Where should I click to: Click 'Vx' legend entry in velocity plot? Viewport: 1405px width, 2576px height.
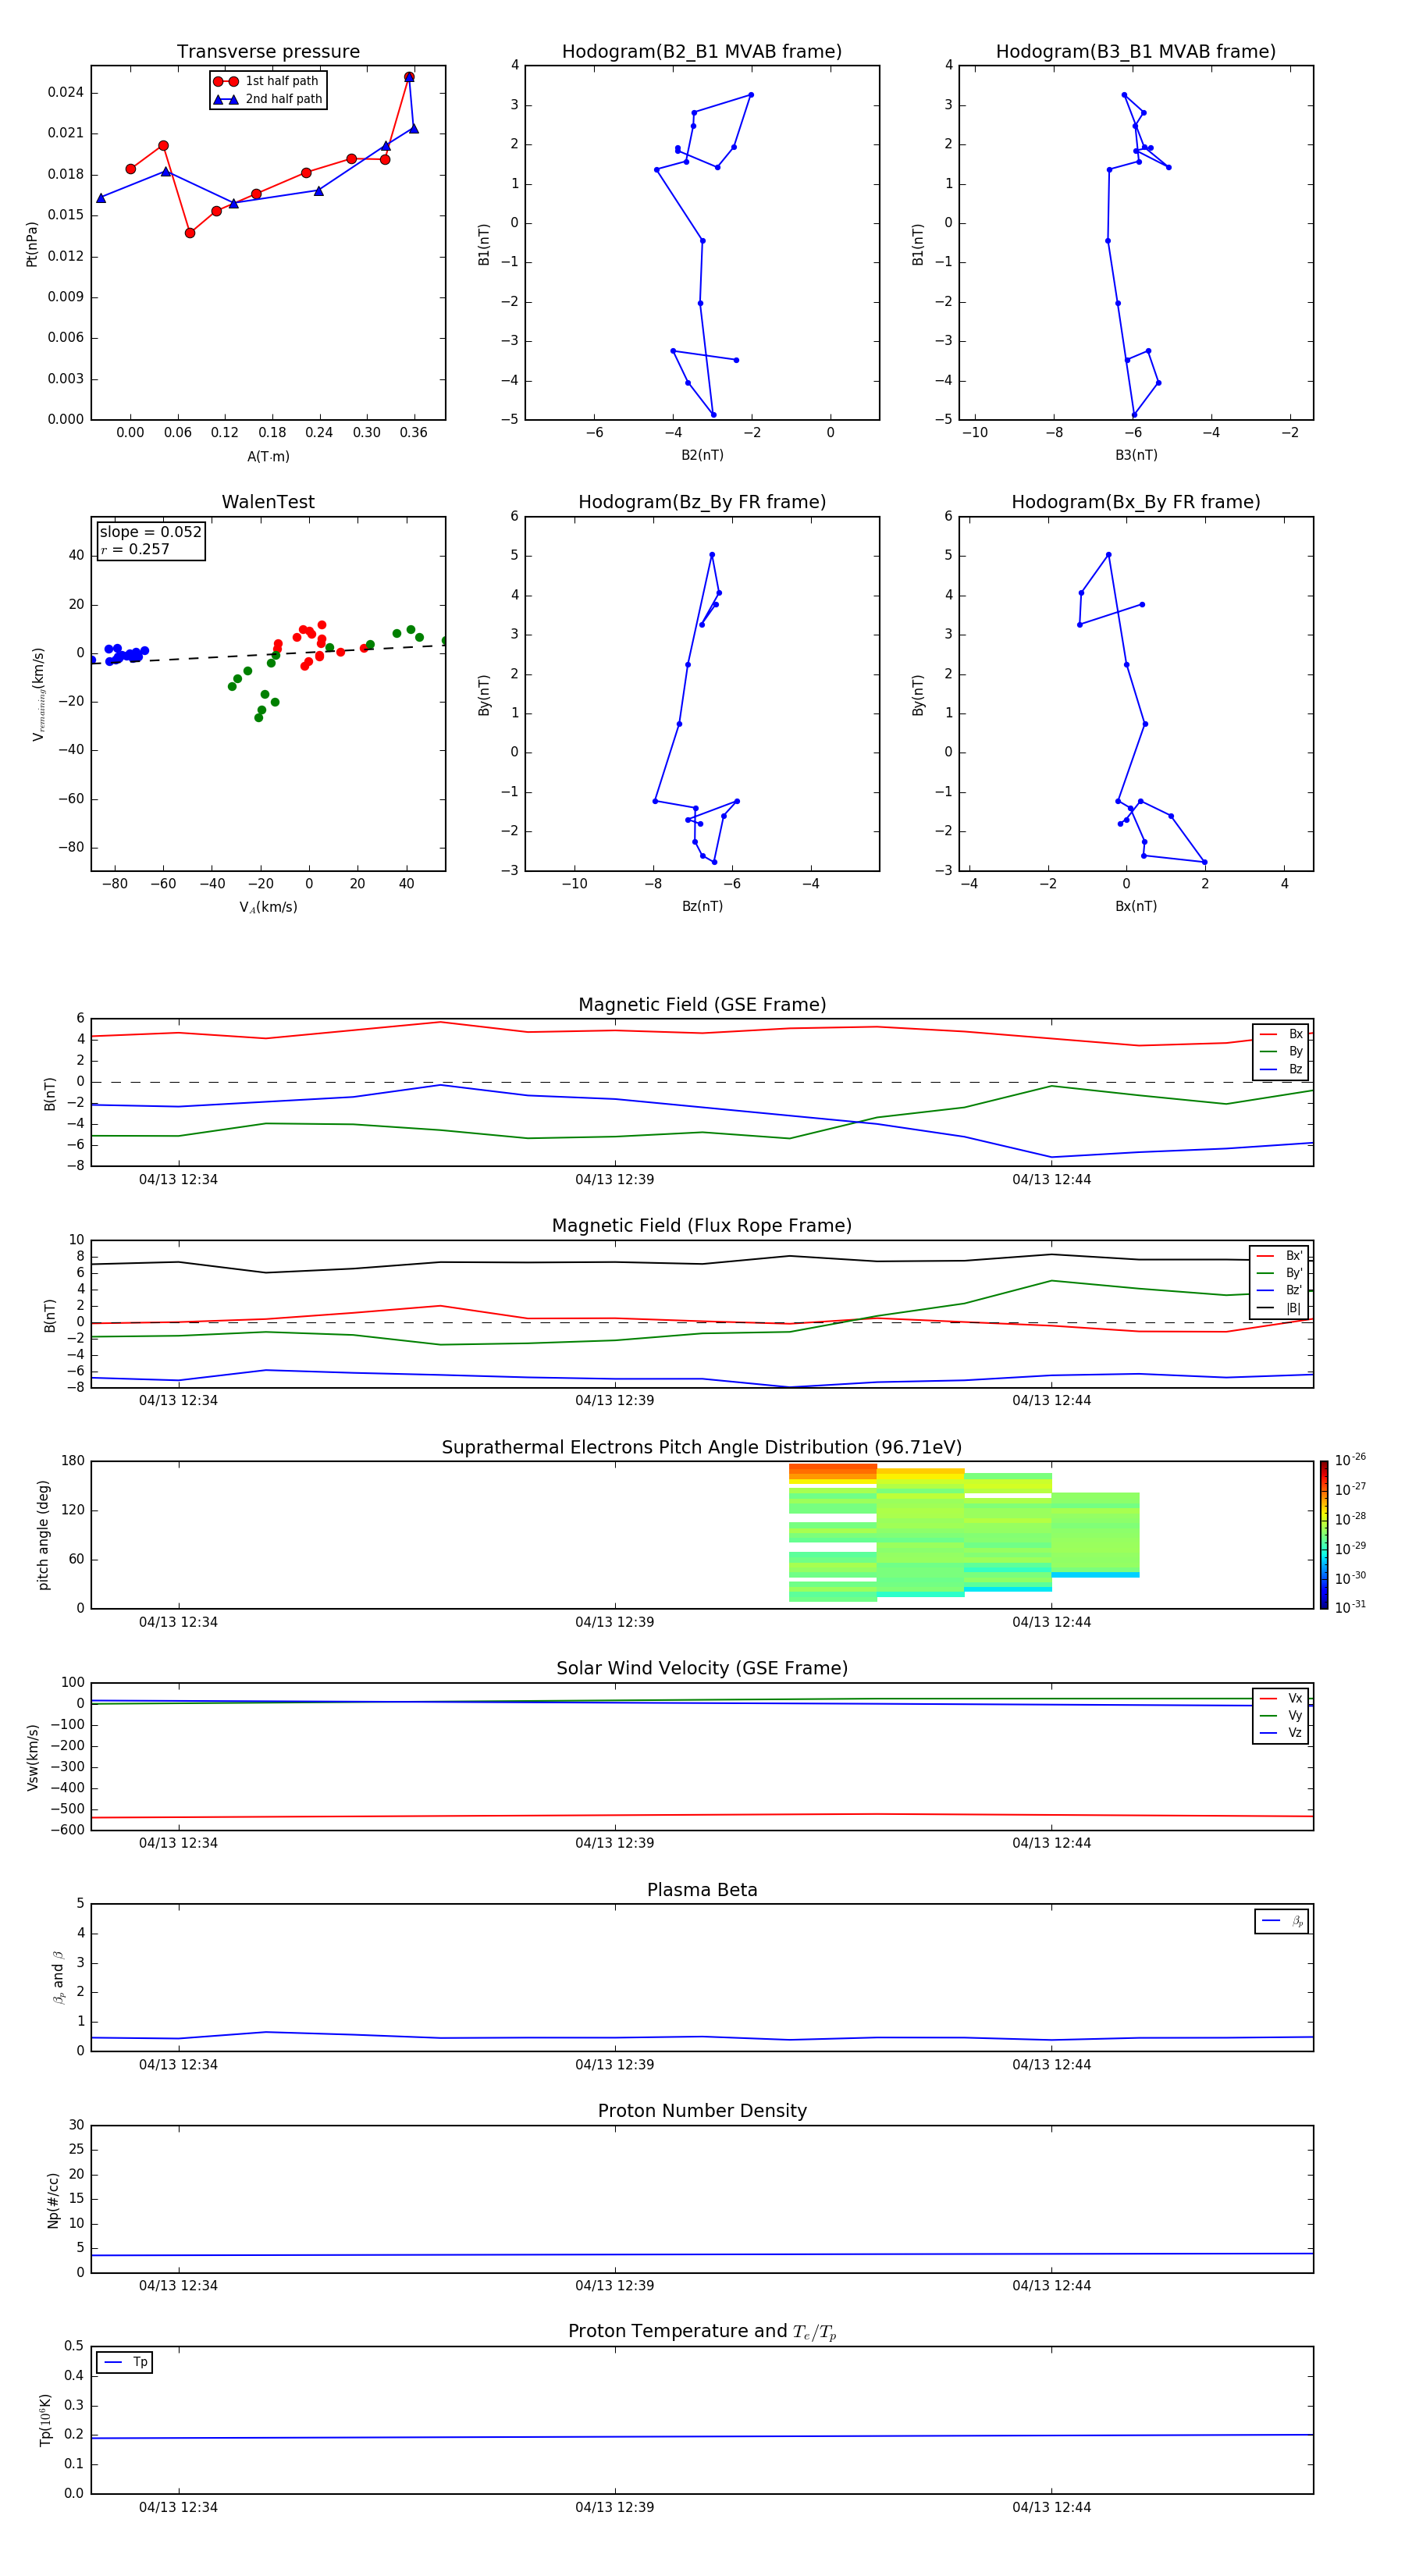coord(1281,1698)
